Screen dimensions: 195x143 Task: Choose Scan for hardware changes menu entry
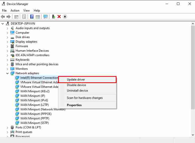point(87,98)
